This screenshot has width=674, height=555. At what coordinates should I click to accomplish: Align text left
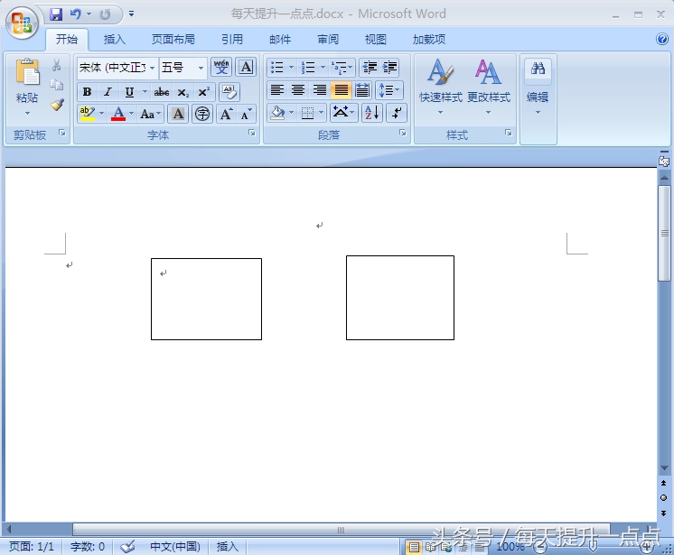click(276, 90)
